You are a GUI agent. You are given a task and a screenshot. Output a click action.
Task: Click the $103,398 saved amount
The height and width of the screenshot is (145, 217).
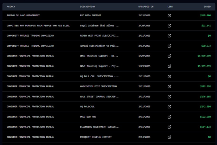click(x=205, y=86)
